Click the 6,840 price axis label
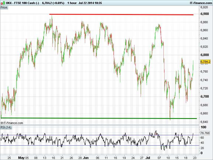 (x=204, y=38)
